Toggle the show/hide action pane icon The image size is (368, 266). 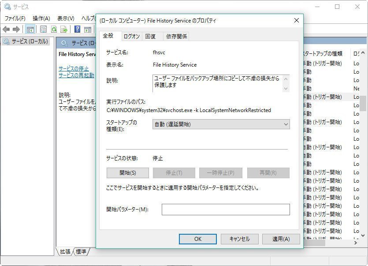tap(88, 30)
